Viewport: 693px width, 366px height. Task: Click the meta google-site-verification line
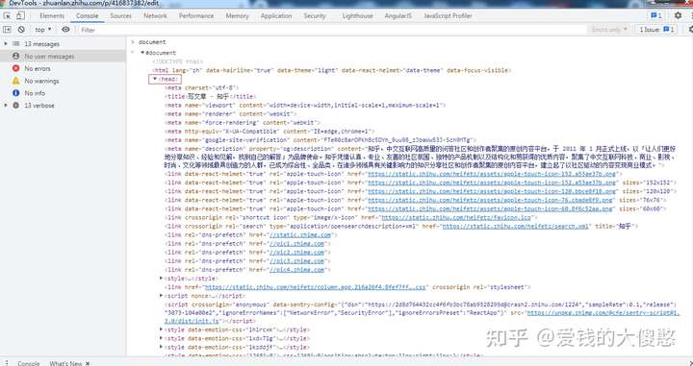321,140
